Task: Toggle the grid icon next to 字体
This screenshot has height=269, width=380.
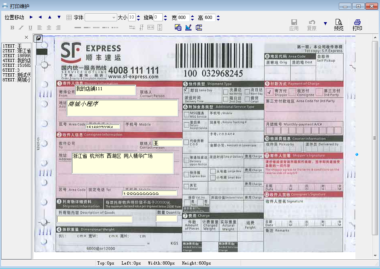Action: tap(69, 17)
